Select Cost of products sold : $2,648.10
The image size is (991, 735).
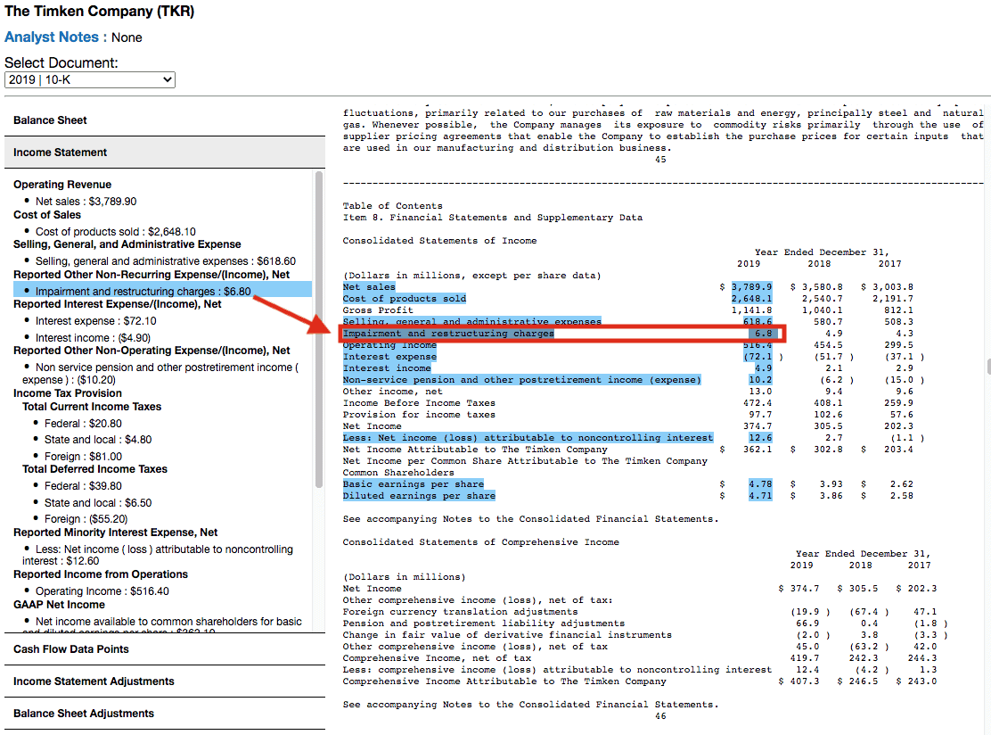coord(116,232)
